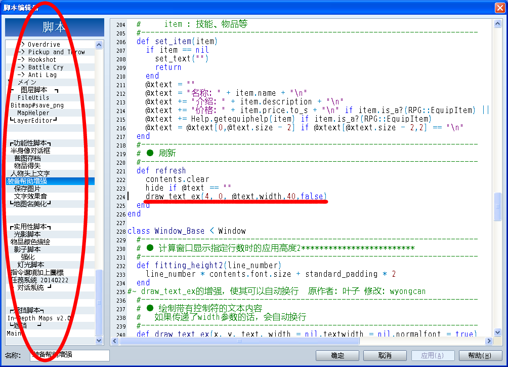Select the 地图名美化 script
508x367 pixels.
pyautogui.click(x=50, y=204)
